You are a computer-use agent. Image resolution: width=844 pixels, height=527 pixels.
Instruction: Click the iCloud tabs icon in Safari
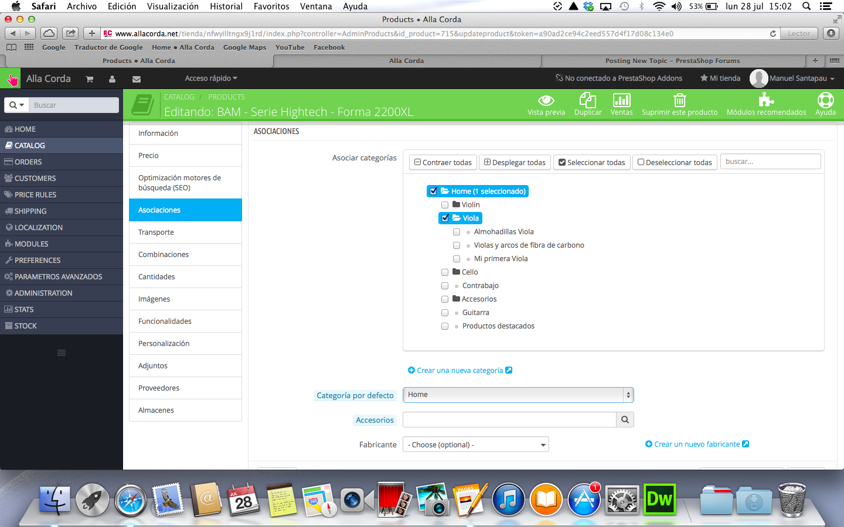click(49, 33)
